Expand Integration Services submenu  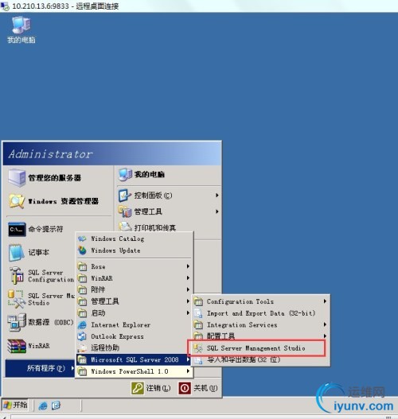(259, 324)
